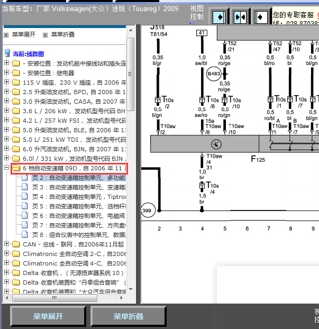
Task: Click page icon of 页 4 Tiptronic entry
Action: (25, 197)
